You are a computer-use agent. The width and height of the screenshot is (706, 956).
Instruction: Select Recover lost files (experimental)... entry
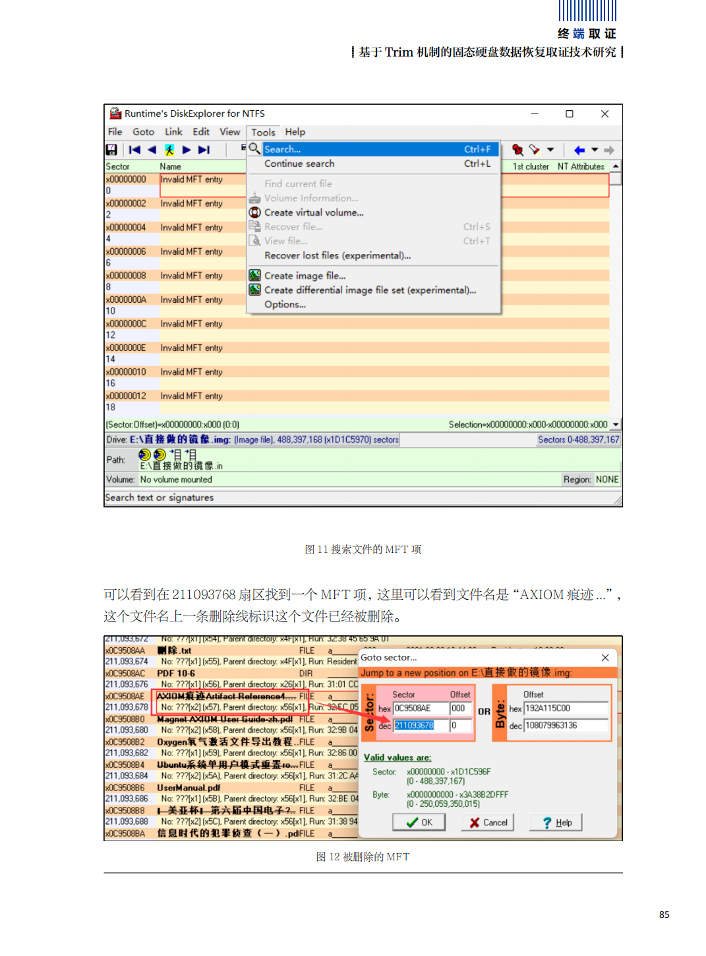[x=373, y=255]
